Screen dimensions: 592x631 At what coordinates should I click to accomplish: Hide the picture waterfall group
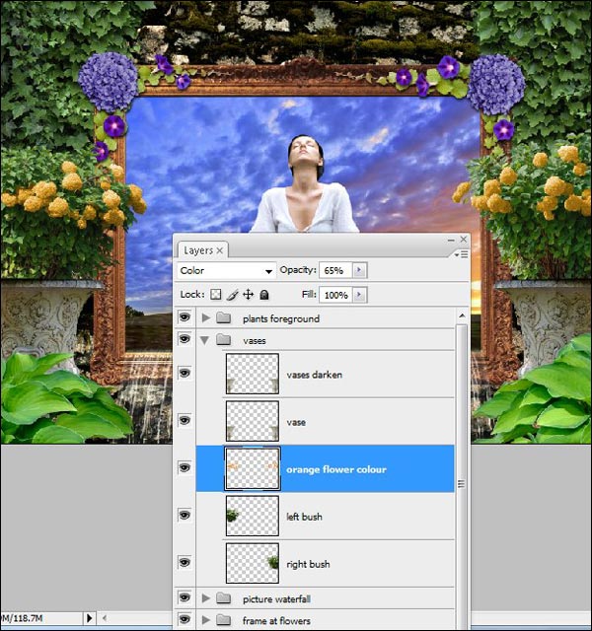(185, 597)
